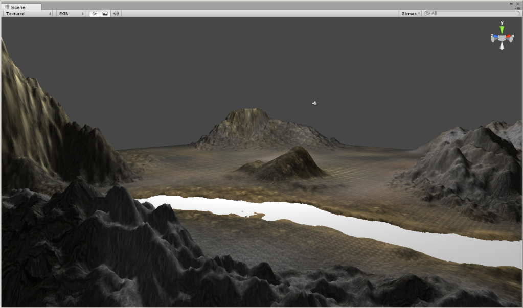Image resolution: width=523 pixels, height=308 pixels.
Task: Expand the Gizmos dropdown menu
Action: 411,14
